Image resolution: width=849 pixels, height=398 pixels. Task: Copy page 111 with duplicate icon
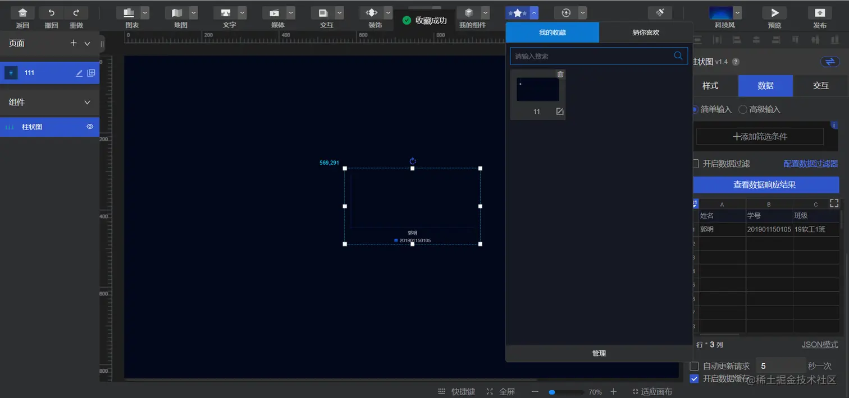(91, 73)
